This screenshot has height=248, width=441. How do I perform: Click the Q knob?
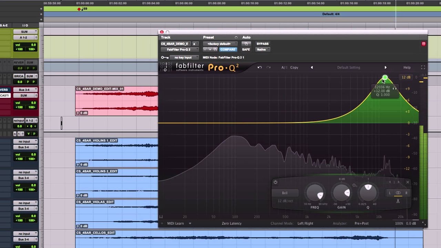point(368,193)
